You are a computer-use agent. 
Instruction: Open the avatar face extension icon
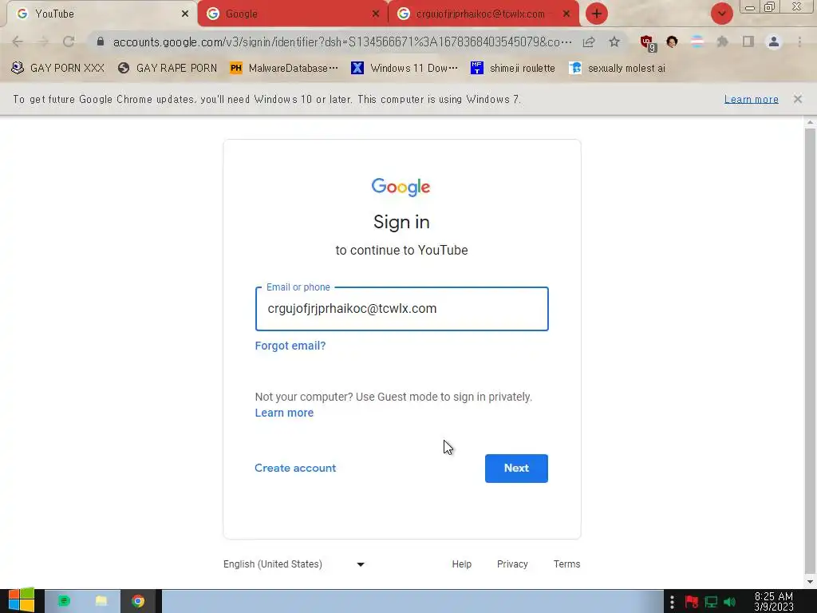tap(672, 42)
